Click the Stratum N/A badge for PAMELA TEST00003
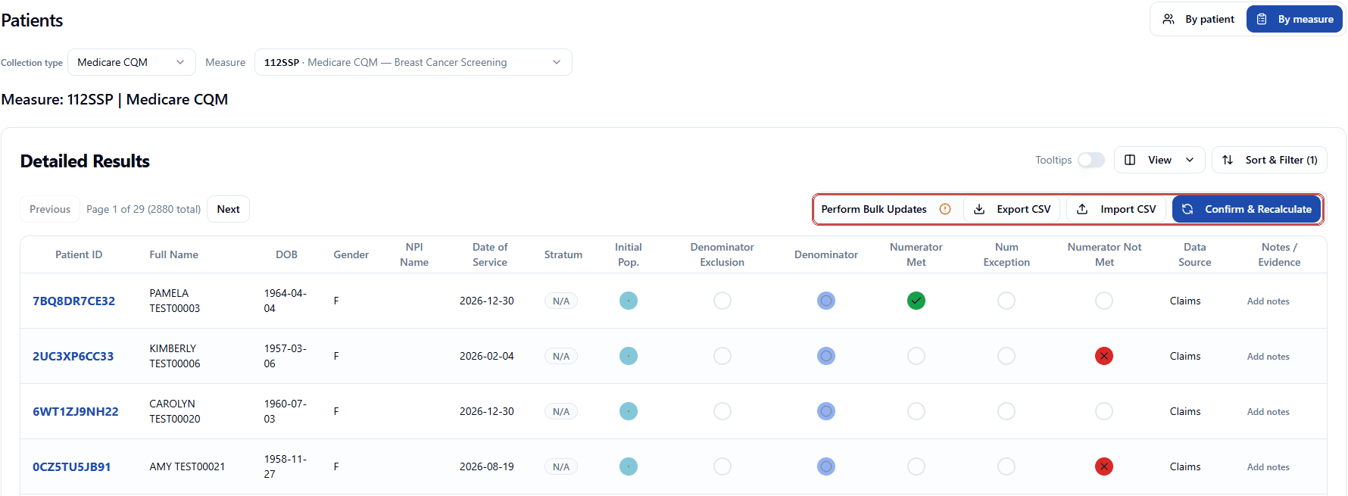Viewport: 1348px width, 496px height. click(x=561, y=301)
